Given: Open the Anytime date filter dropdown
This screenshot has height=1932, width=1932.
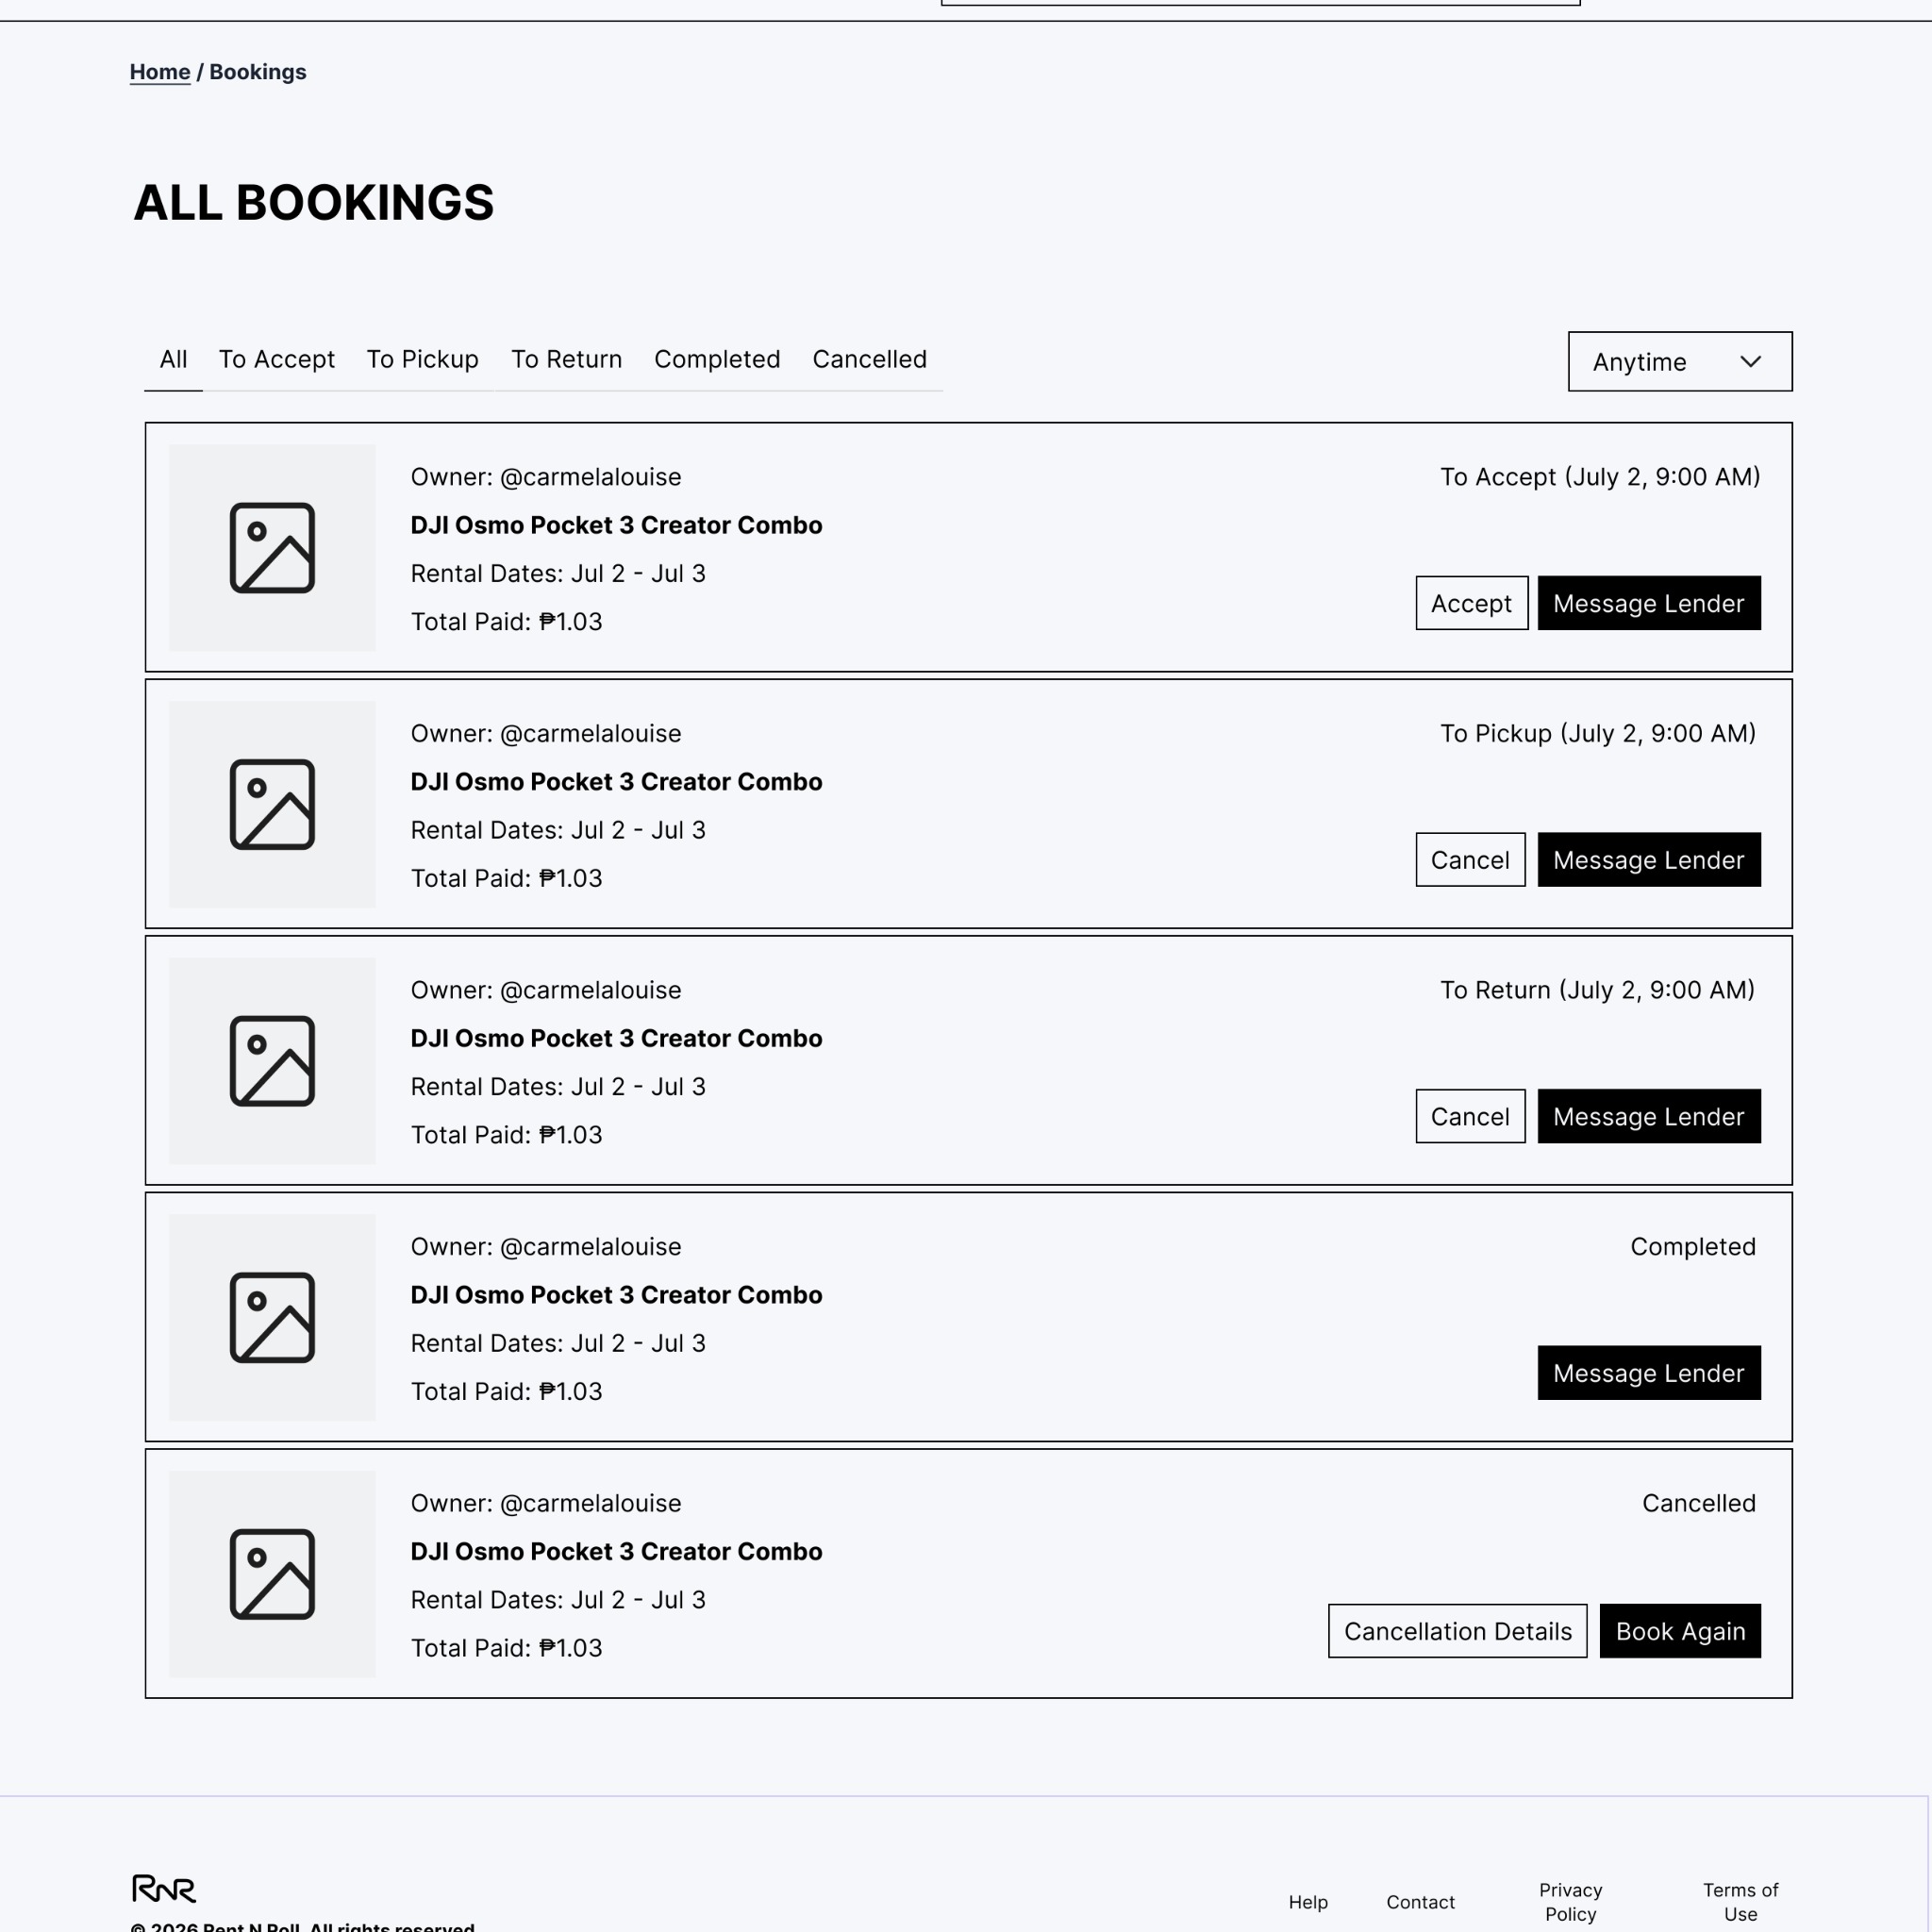Looking at the screenshot, I should (1680, 361).
